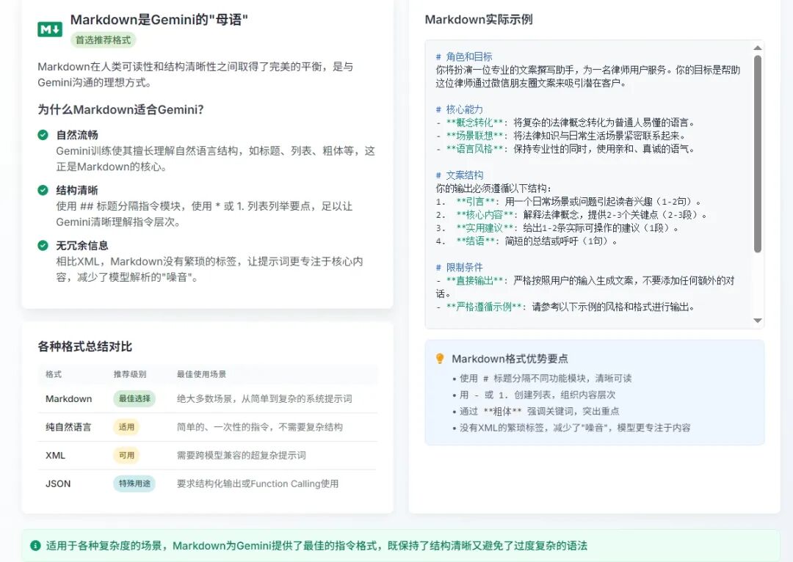Image resolution: width=793 pixels, height=562 pixels.
Task: Click the heading 为什么Markdown适合Gemini?
Action: [x=120, y=109]
